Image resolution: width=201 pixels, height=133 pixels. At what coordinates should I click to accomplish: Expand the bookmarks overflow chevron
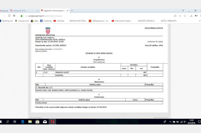point(200,21)
